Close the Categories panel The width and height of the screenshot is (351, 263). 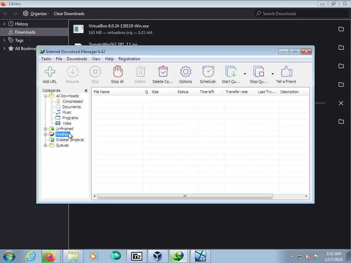click(x=86, y=90)
